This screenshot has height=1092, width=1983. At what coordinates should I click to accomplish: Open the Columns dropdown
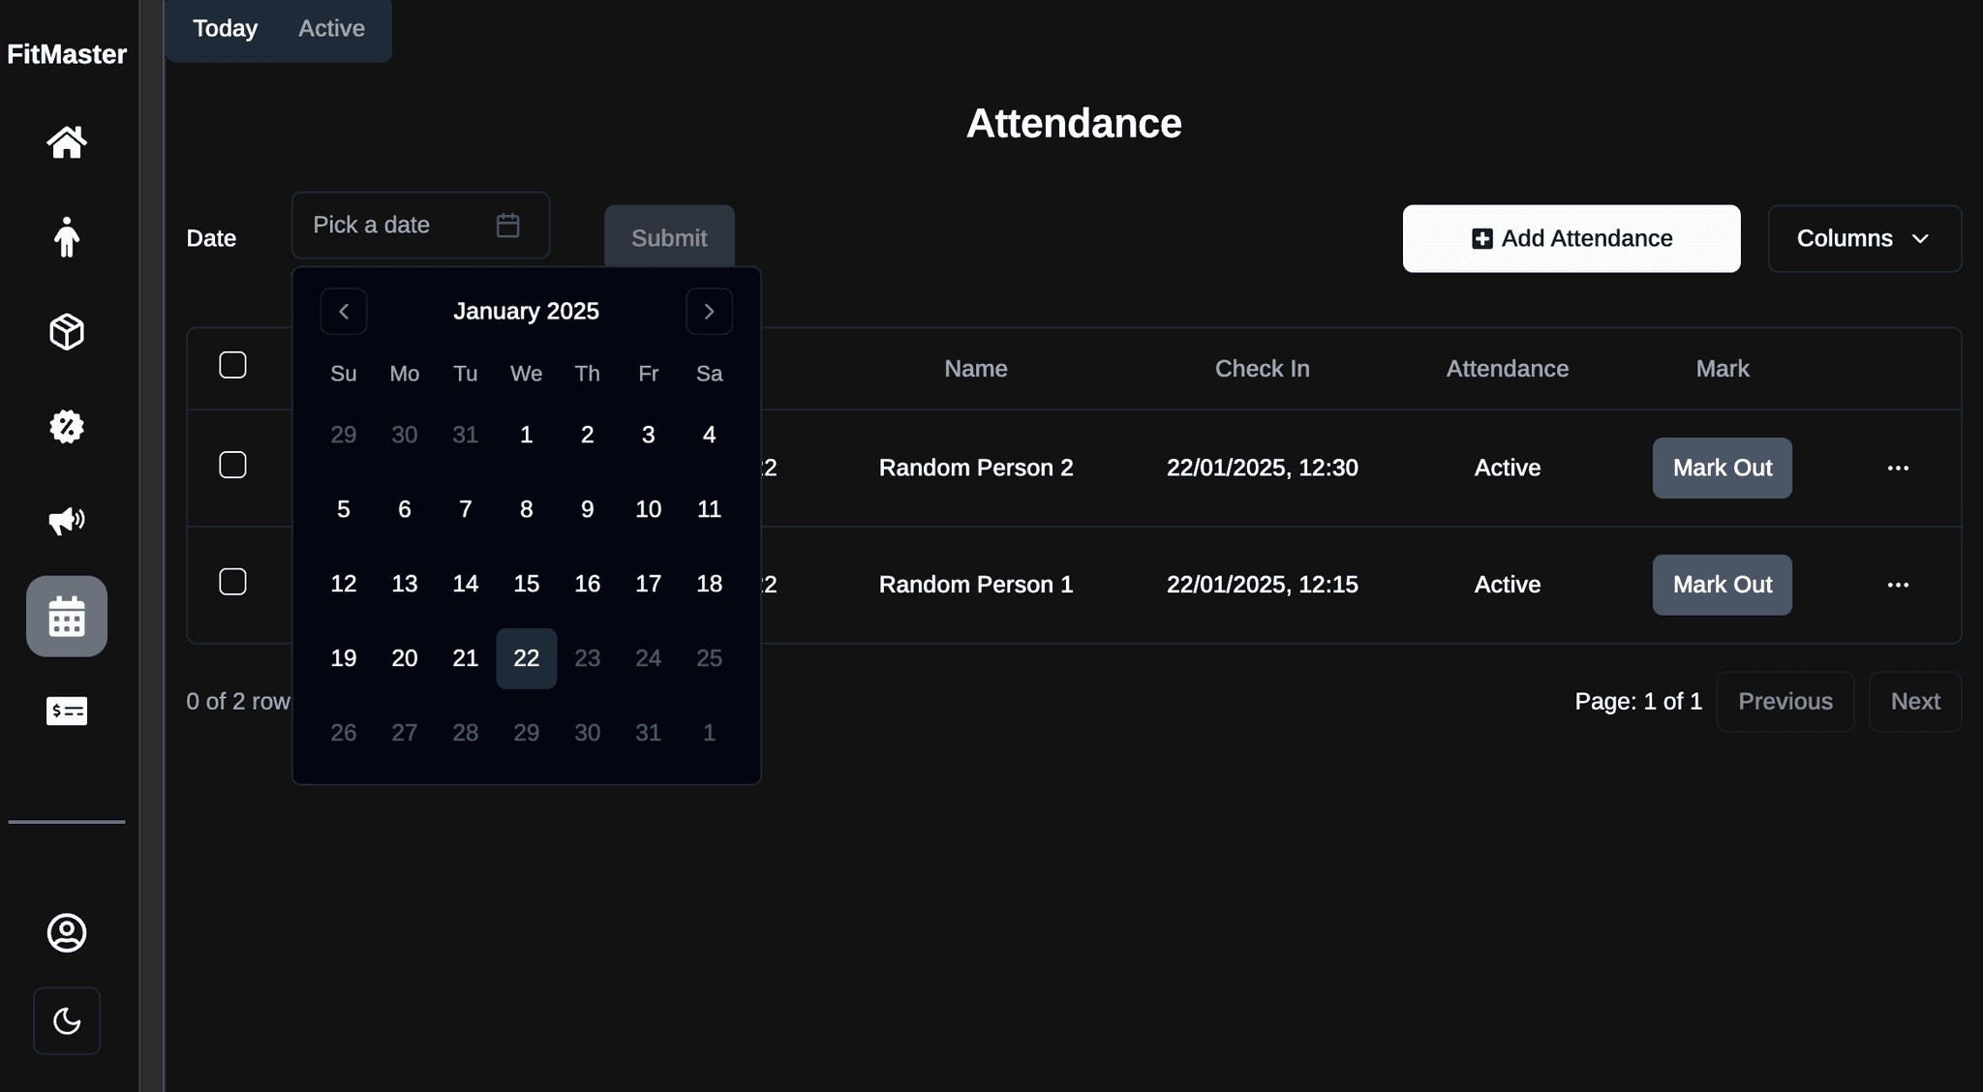[x=1863, y=238]
